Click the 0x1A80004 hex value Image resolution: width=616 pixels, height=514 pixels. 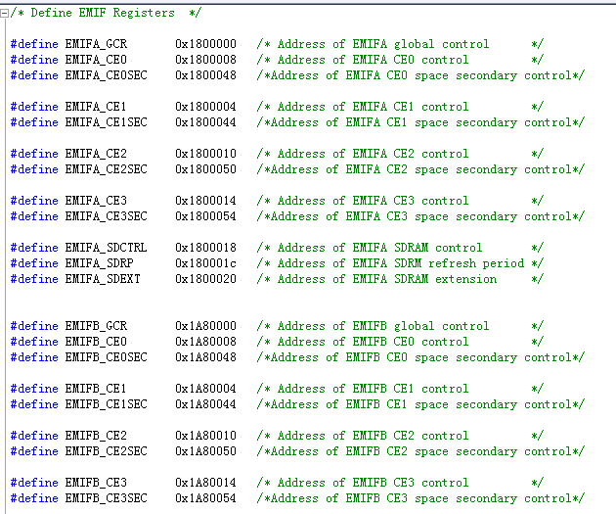(205, 389)
